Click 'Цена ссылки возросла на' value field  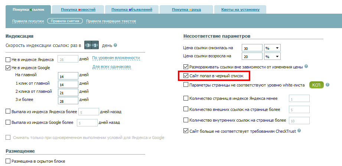pos(252,56)
